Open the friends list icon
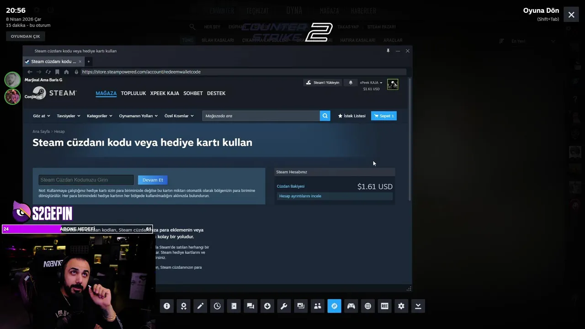The image size is (585, 329). point(318,306)
